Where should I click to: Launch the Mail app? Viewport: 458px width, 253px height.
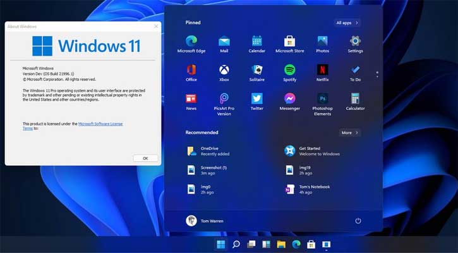[224, 44]
